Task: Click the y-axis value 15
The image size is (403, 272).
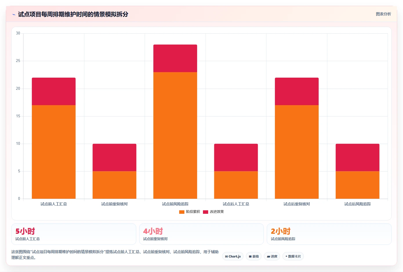Action: pos(18,116)
